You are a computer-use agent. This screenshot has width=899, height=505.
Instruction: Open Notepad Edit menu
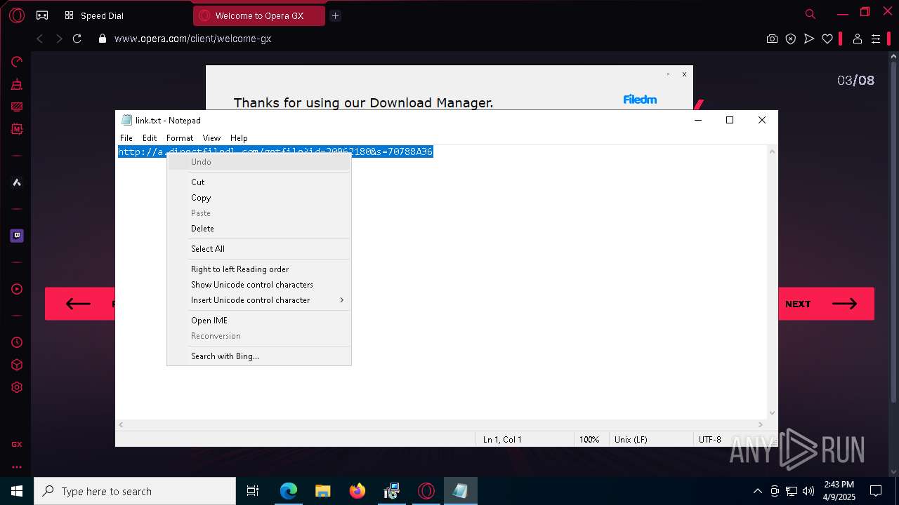click(150, 138)
